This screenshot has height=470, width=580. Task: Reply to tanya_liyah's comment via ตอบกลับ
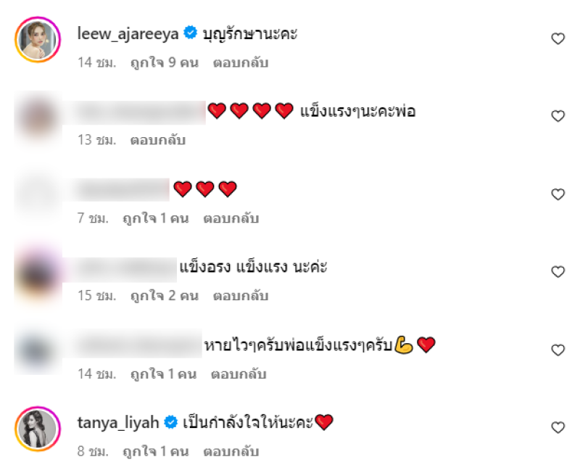(231, 451)
